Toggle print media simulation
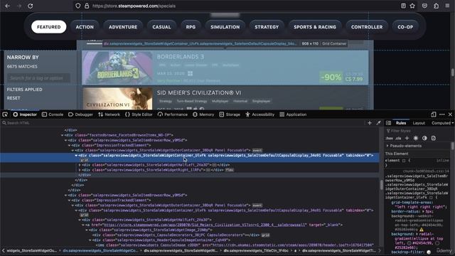Screen dimensions: 455x256 (434, 138)
